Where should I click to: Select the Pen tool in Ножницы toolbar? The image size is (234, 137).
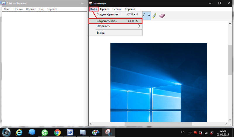[144, 15]
